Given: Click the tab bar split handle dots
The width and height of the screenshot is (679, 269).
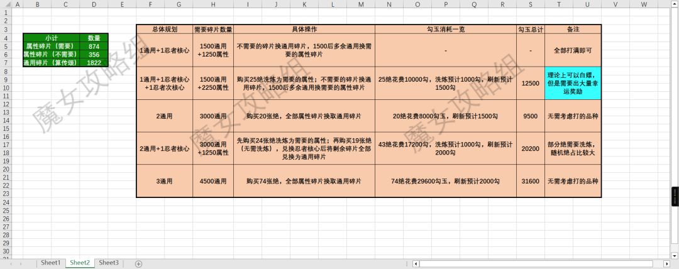Looking at the screenshot, I should point(407,263).
